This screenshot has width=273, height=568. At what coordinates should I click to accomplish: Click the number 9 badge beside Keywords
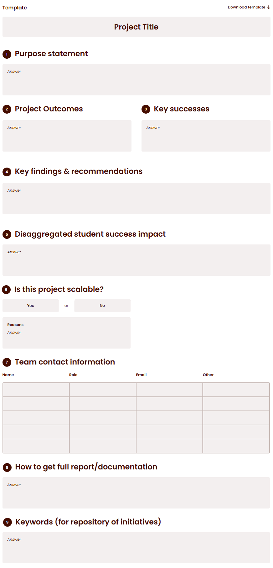[x=7, y=522]
